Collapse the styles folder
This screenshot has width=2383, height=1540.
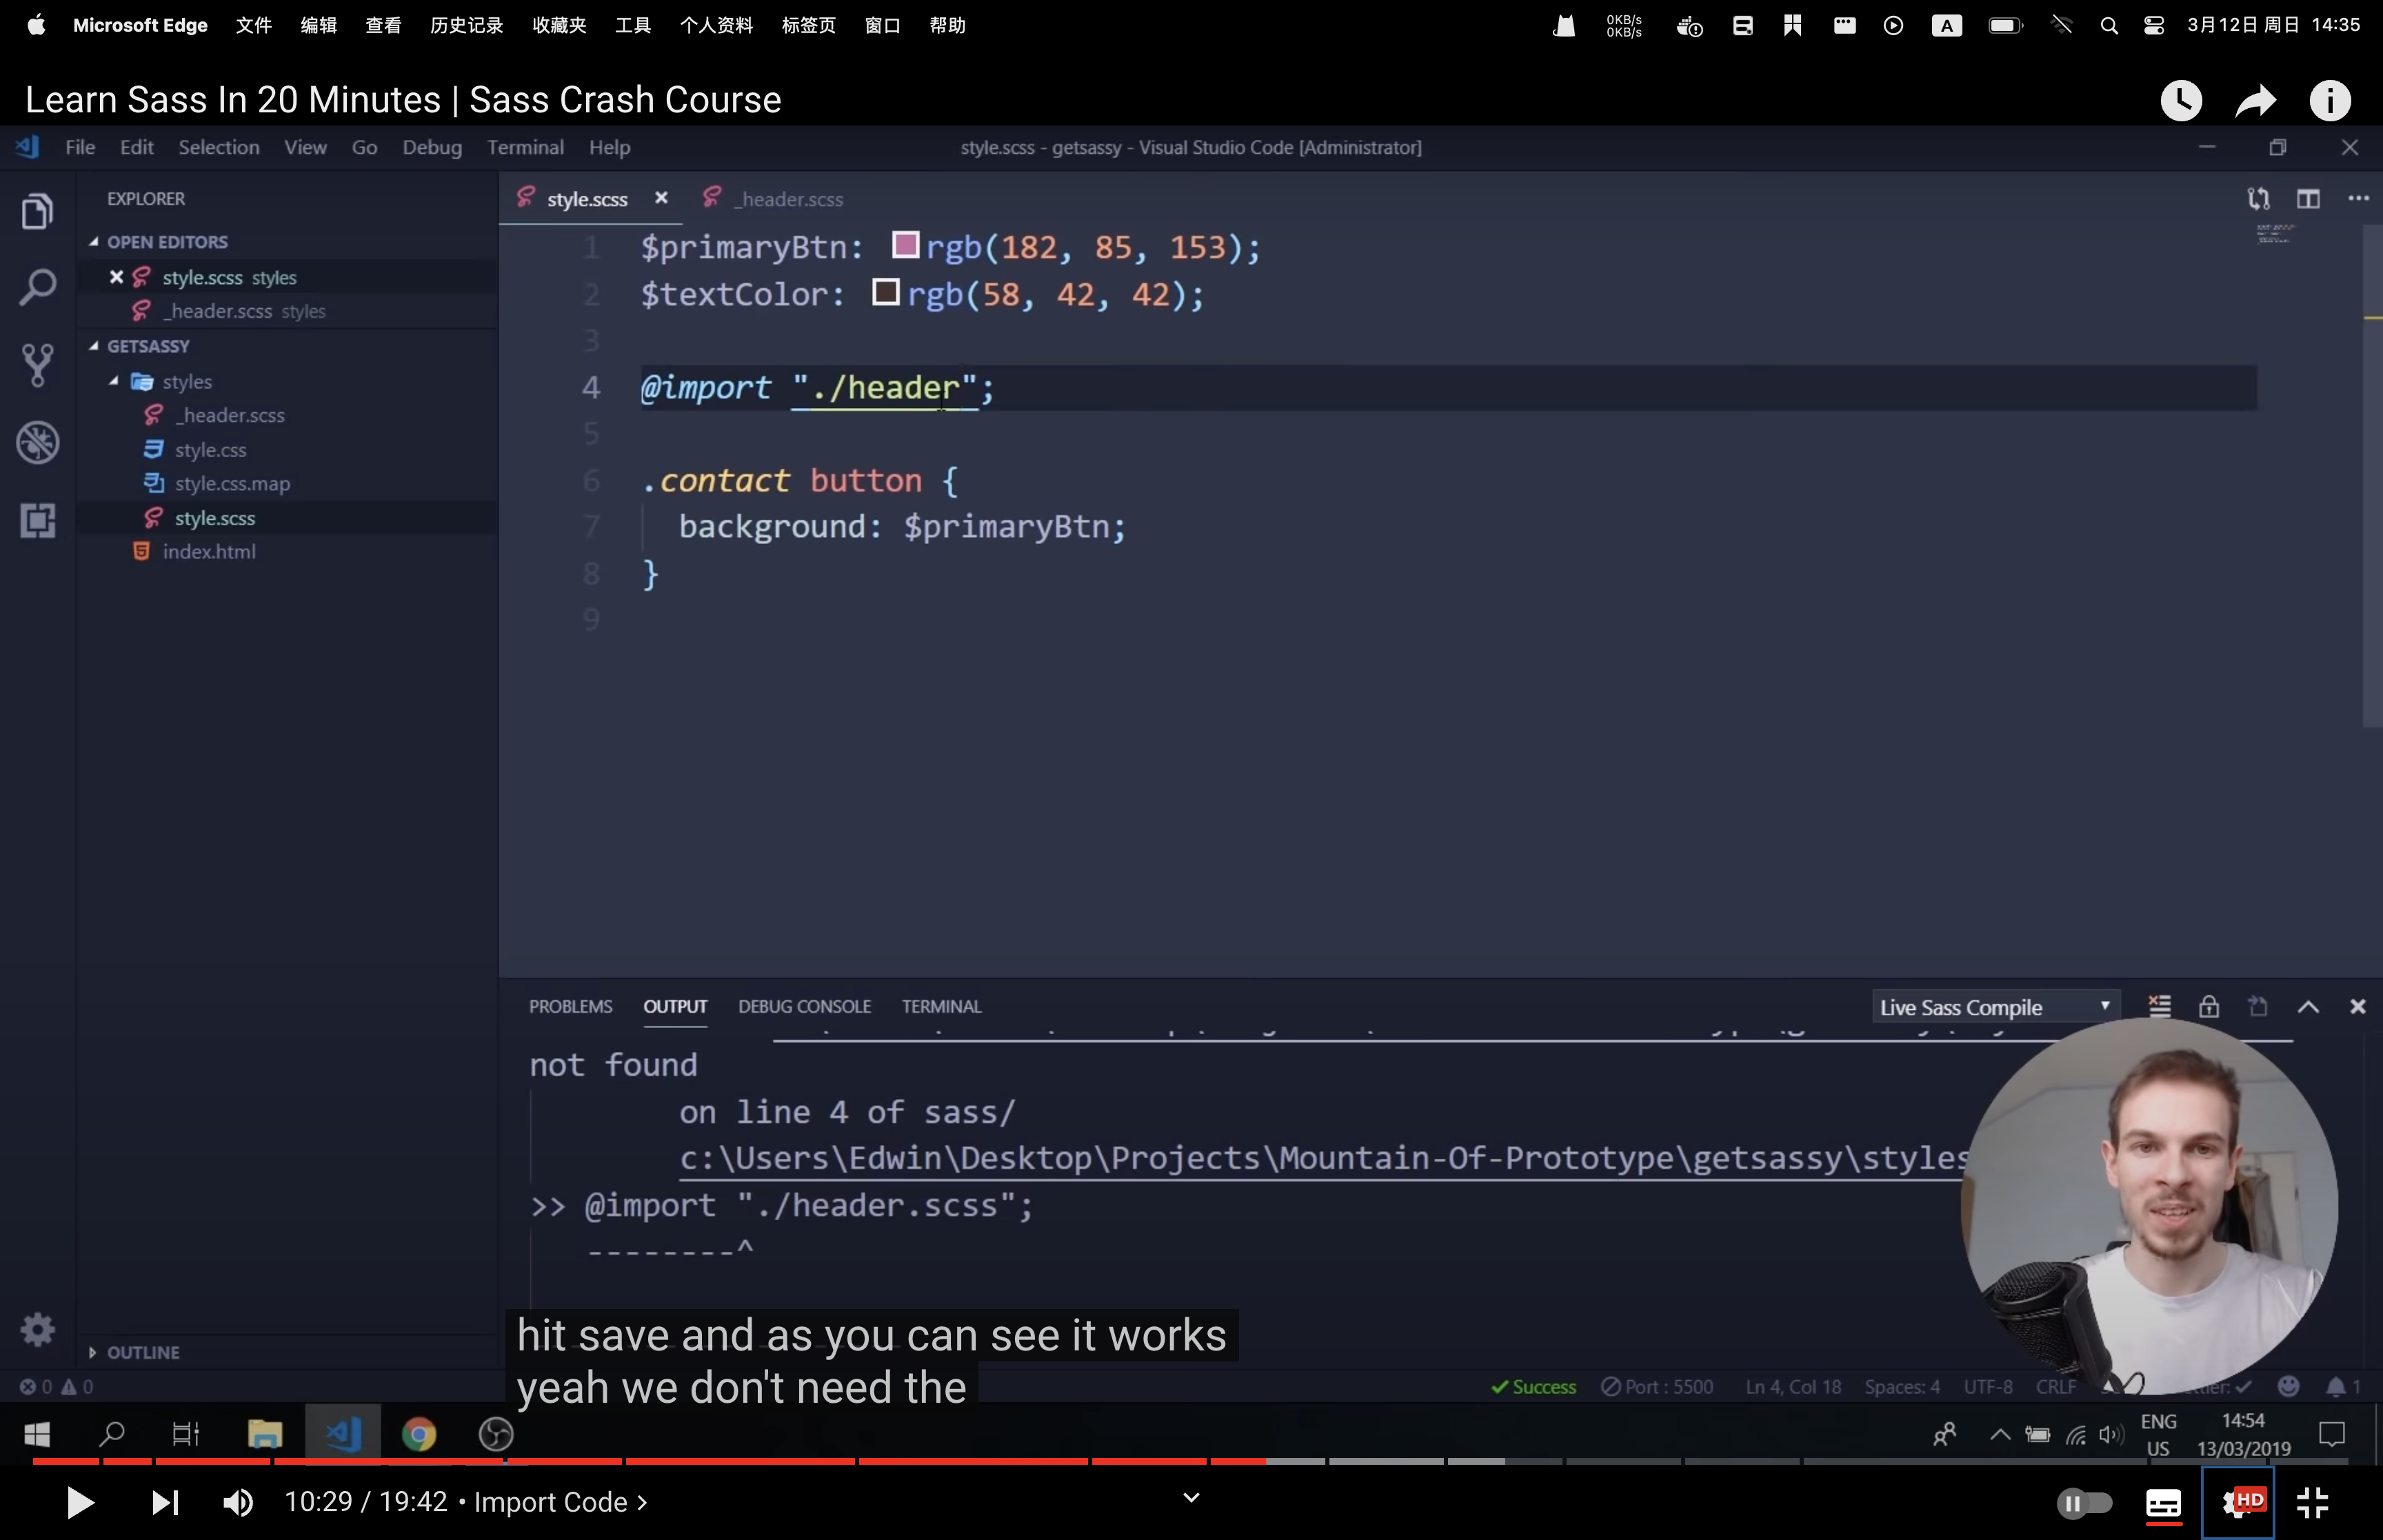pos(113,381)
